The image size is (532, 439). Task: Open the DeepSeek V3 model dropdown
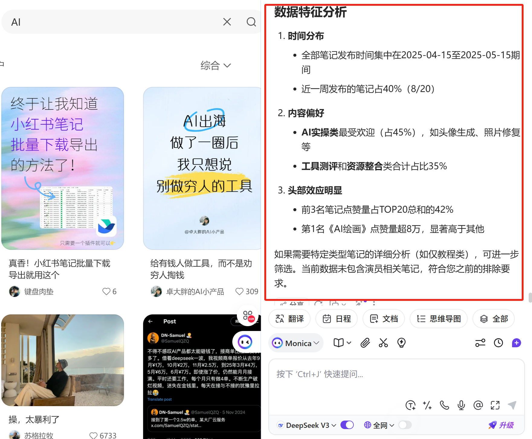307,425
